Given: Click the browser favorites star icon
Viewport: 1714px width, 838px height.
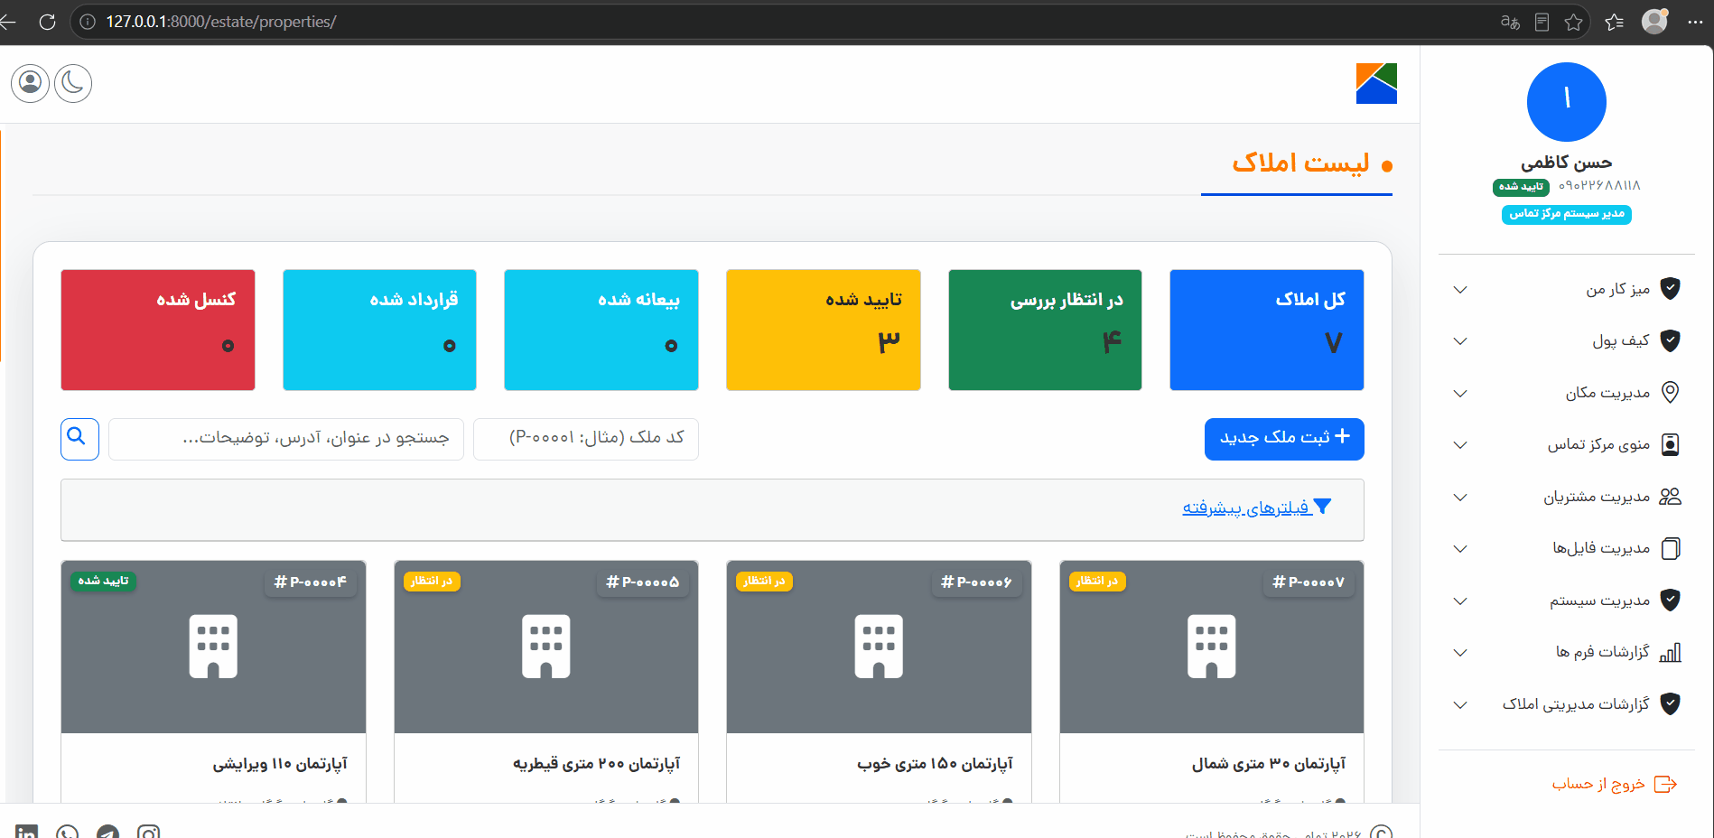Looking at the screenshot, I should [x=1573, y=22].
